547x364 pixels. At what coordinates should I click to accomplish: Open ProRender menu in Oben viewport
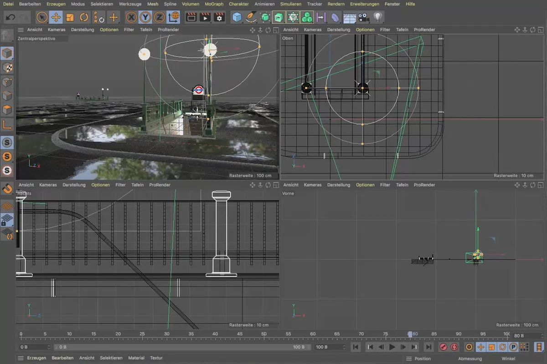point(424,30)
